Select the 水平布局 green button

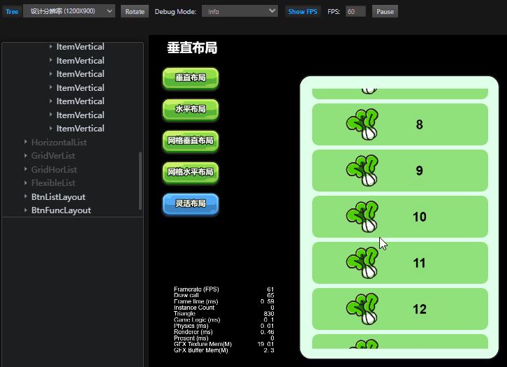pyautogui.click(x=191, y=110)
